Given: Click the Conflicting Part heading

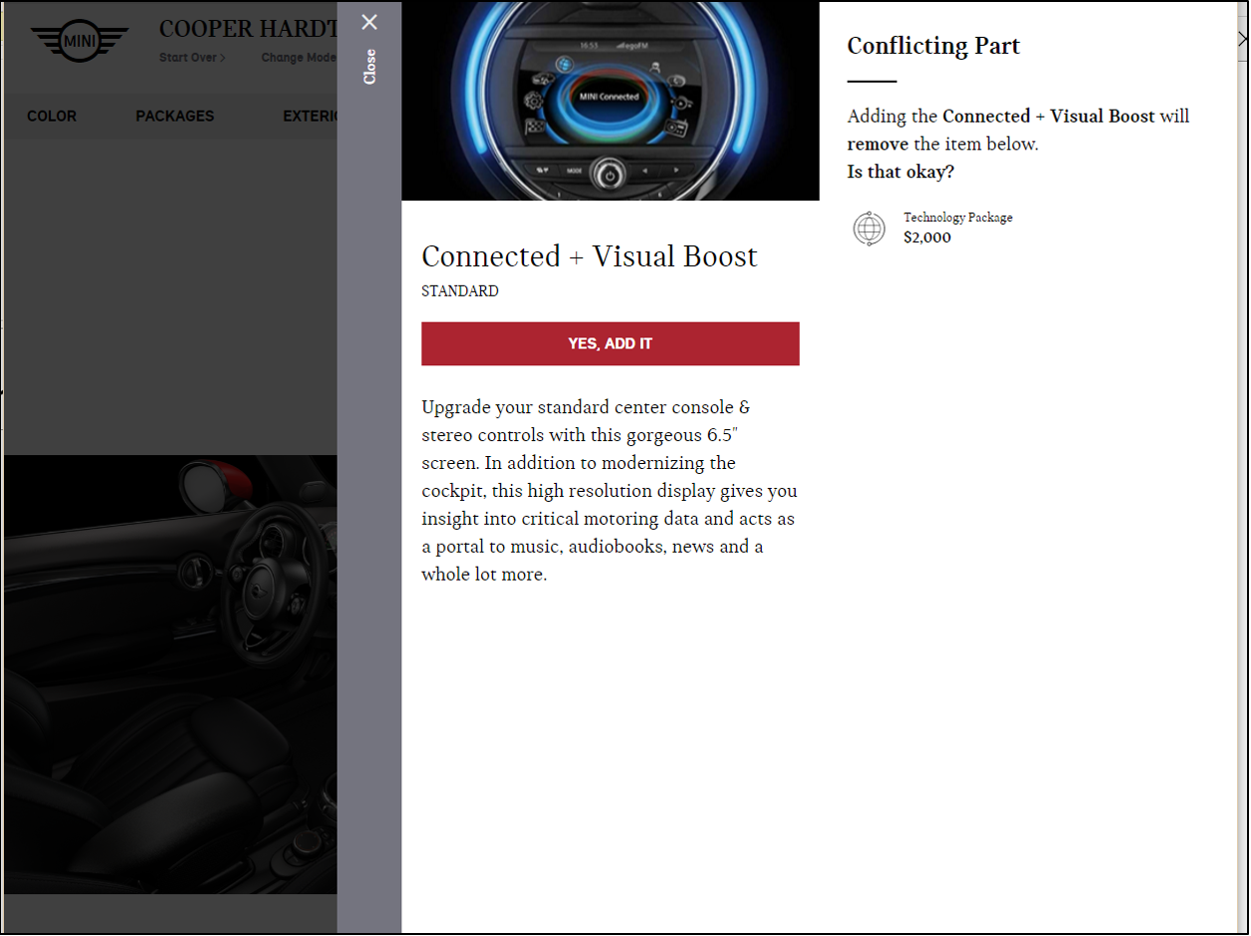Looking at the screenshot, I should pyautogui.click(x=933, y=46).
